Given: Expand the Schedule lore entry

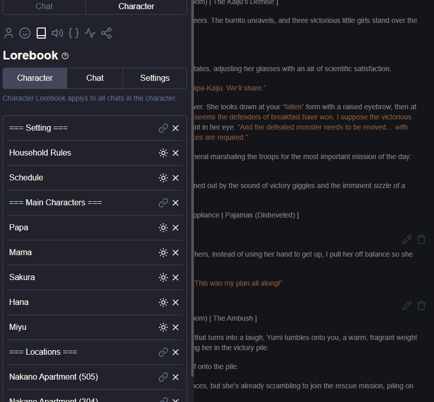Looking at the screenshot, I should point(26,178).
